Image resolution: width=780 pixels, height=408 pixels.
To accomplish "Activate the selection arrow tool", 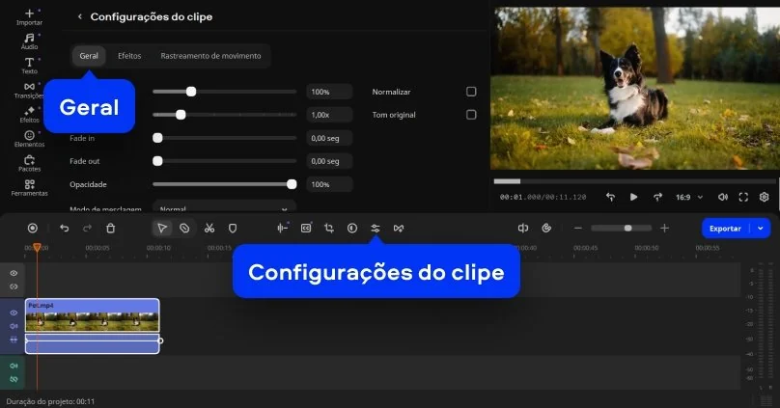I will point(162,228).
